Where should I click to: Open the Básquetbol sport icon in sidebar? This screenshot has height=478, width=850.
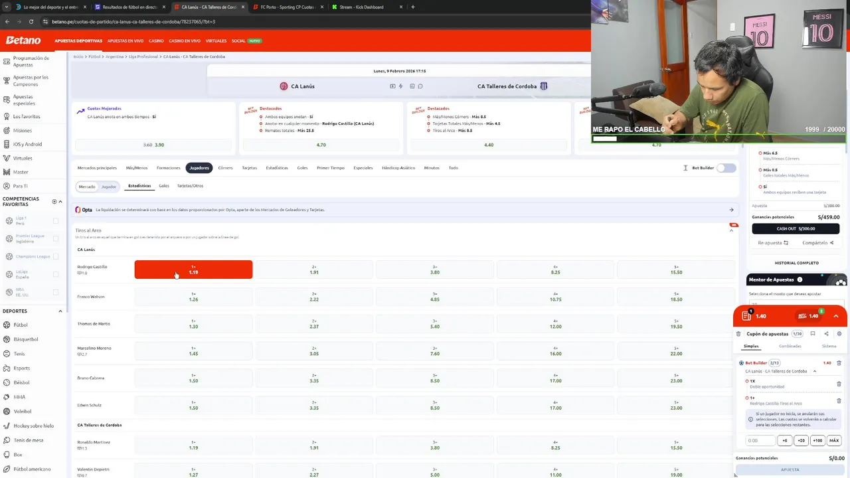click(7, 339)
